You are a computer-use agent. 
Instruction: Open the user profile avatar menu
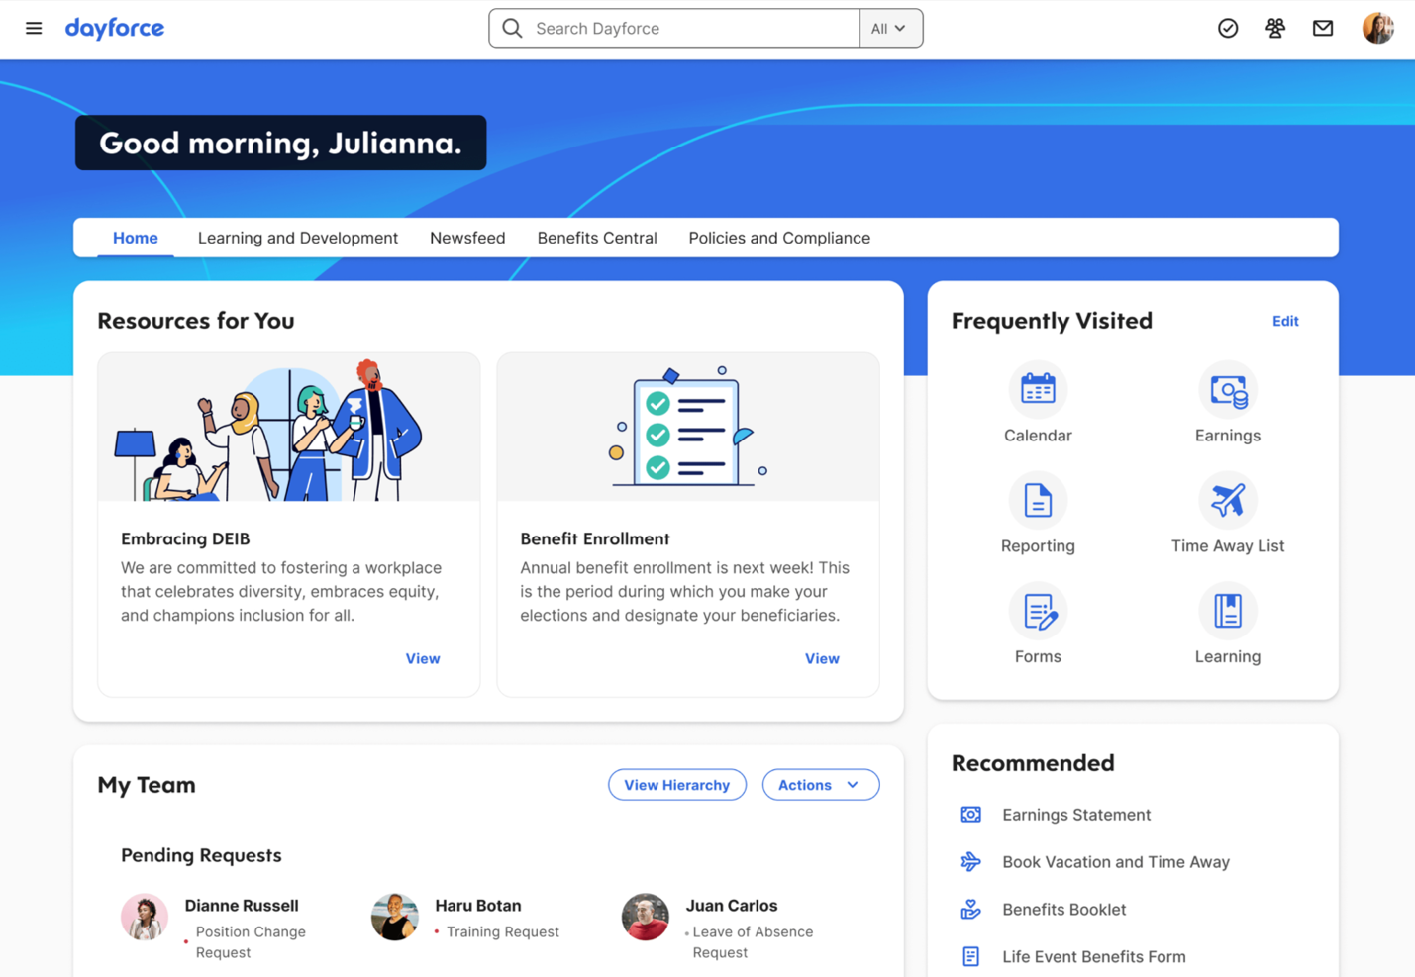click(x=1377, y=29)
